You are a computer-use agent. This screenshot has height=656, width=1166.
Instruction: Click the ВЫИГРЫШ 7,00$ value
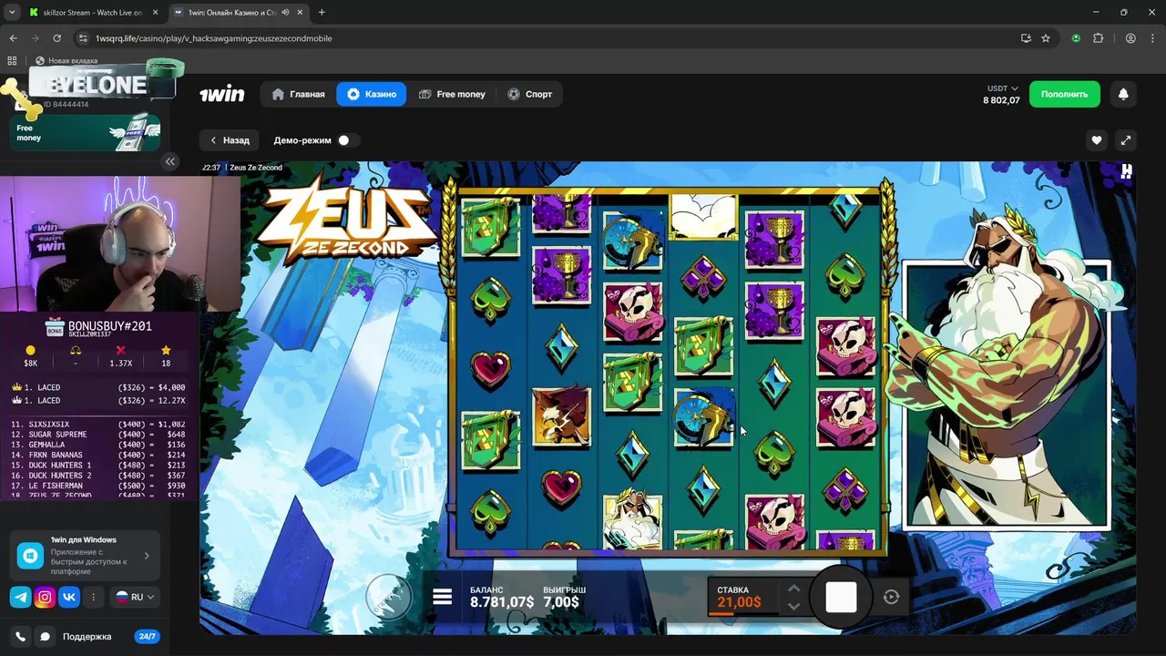561,602
